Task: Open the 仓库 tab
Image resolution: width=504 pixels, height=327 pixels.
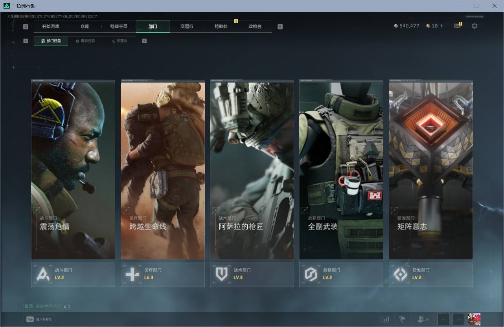Action: pos(85,26)
